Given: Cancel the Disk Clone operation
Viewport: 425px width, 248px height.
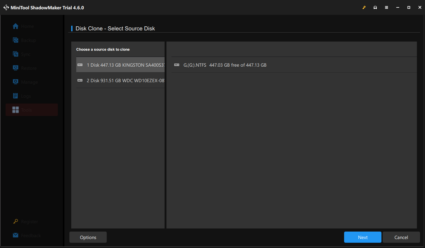Looking at the screenshot, I should click(x=401, y=237).
